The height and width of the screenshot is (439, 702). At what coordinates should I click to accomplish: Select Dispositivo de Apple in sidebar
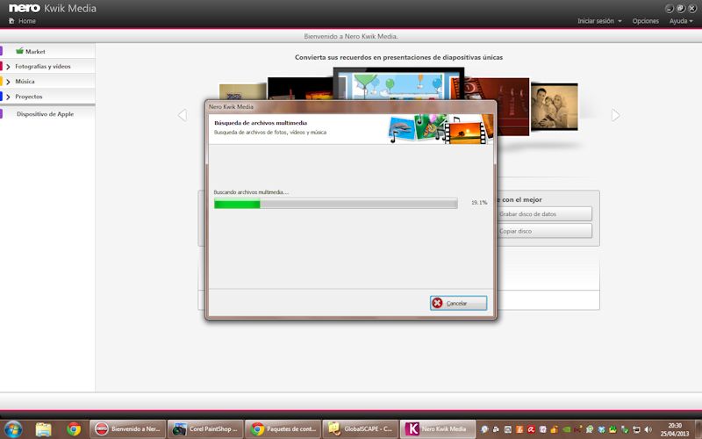[x=46, y=114]
